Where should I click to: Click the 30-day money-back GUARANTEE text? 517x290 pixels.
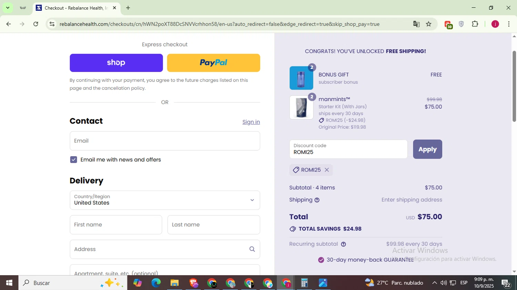(370, 260)
